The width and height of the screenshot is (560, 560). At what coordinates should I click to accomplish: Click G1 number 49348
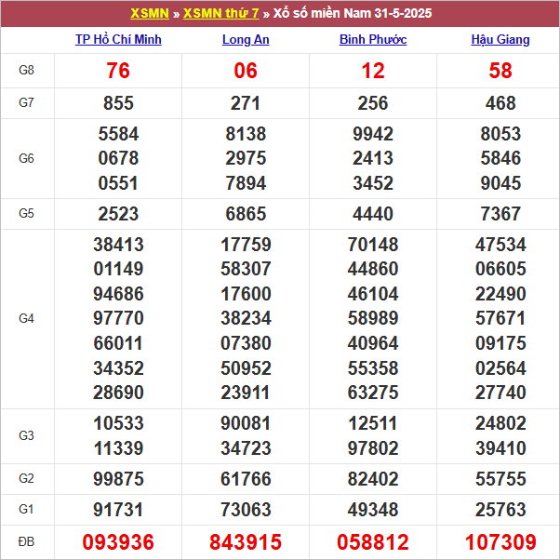click(373, 510)
